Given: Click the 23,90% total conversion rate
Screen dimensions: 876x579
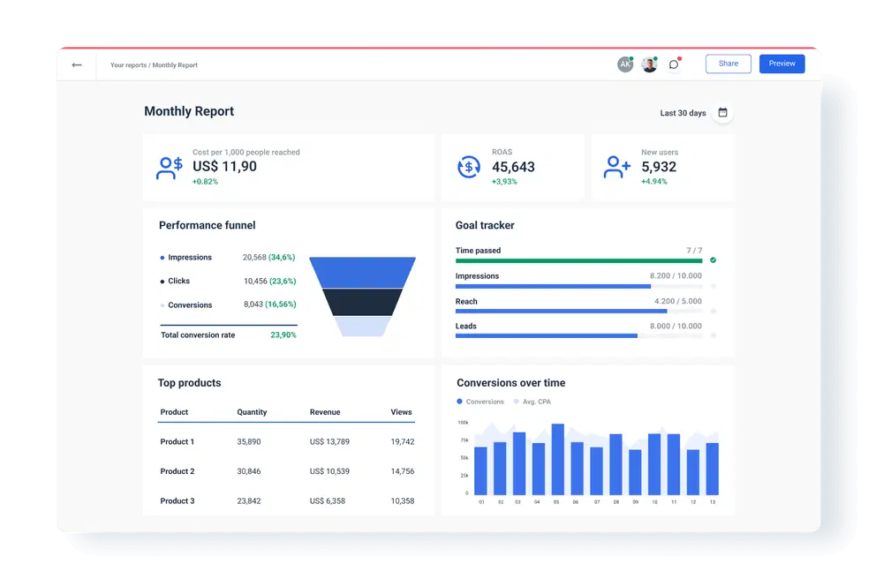Looking at the screenshot, I should (x=283, y=335).
